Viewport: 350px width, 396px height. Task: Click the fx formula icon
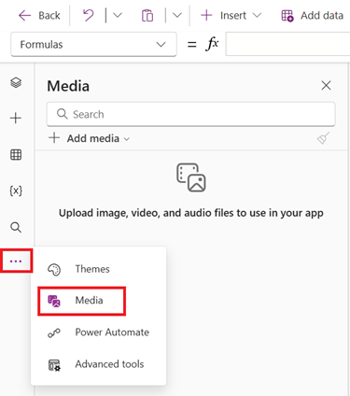[213, 44]
